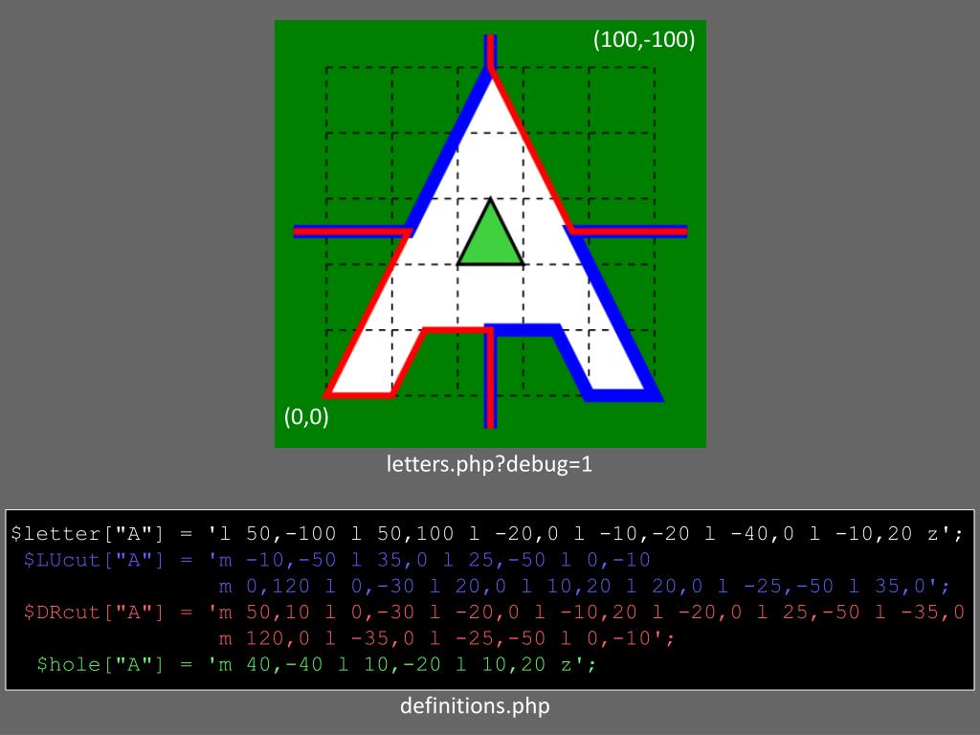Screen dimensions: 980x735
Task: Click the red line starting 'm 120,0'
Action: tap(447, 638)
